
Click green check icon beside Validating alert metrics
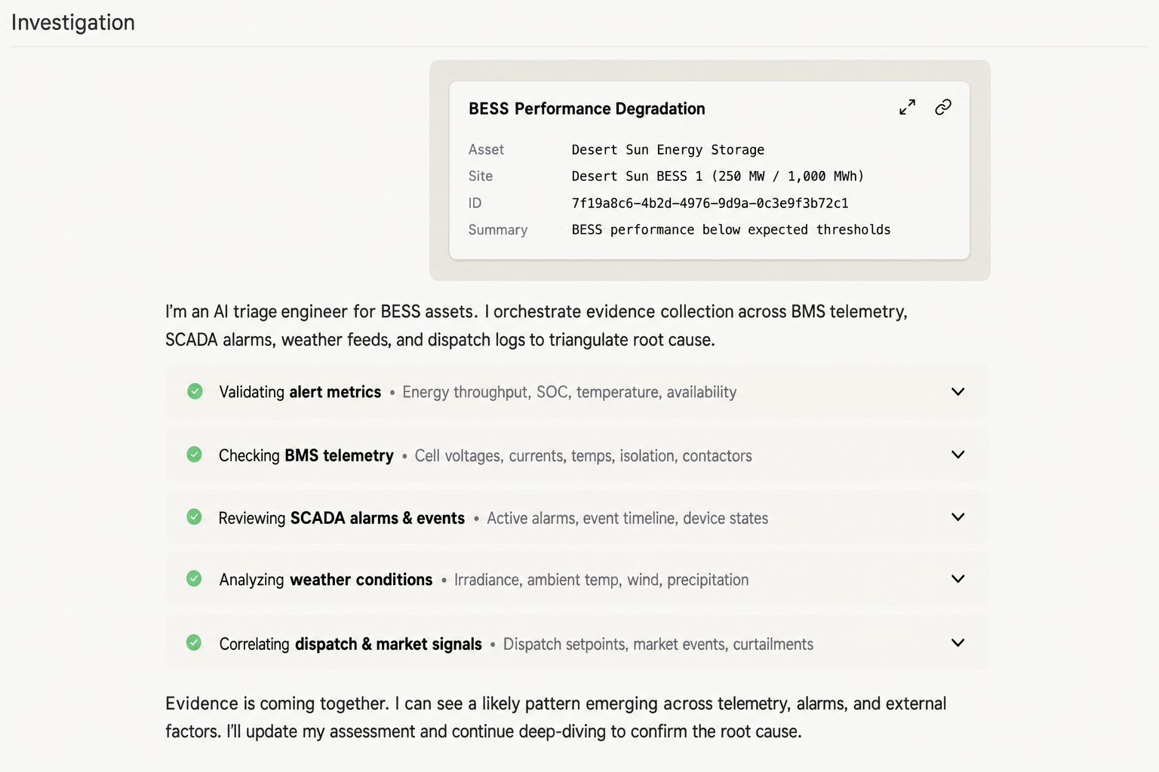pyautogui.click(x=195, y=391)
